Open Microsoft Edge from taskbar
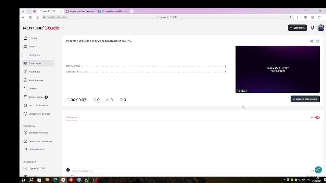The height and width of the screenshot is (183, 326). [x=55, y=180]
